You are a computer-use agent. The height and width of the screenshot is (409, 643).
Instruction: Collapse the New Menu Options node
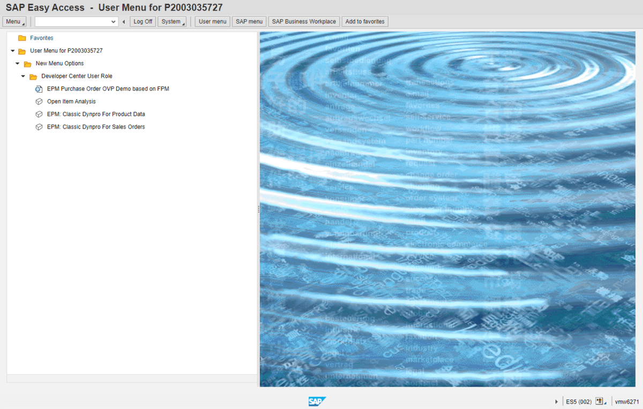tap(18, 64)
